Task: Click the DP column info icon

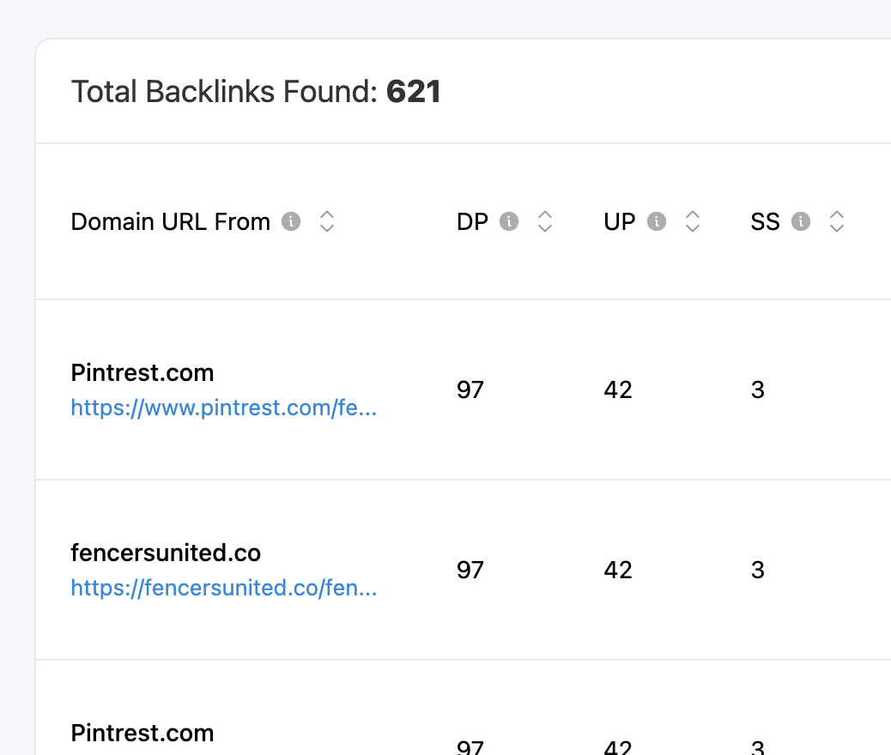Action: pyautogui.click(x=509, y=221)
